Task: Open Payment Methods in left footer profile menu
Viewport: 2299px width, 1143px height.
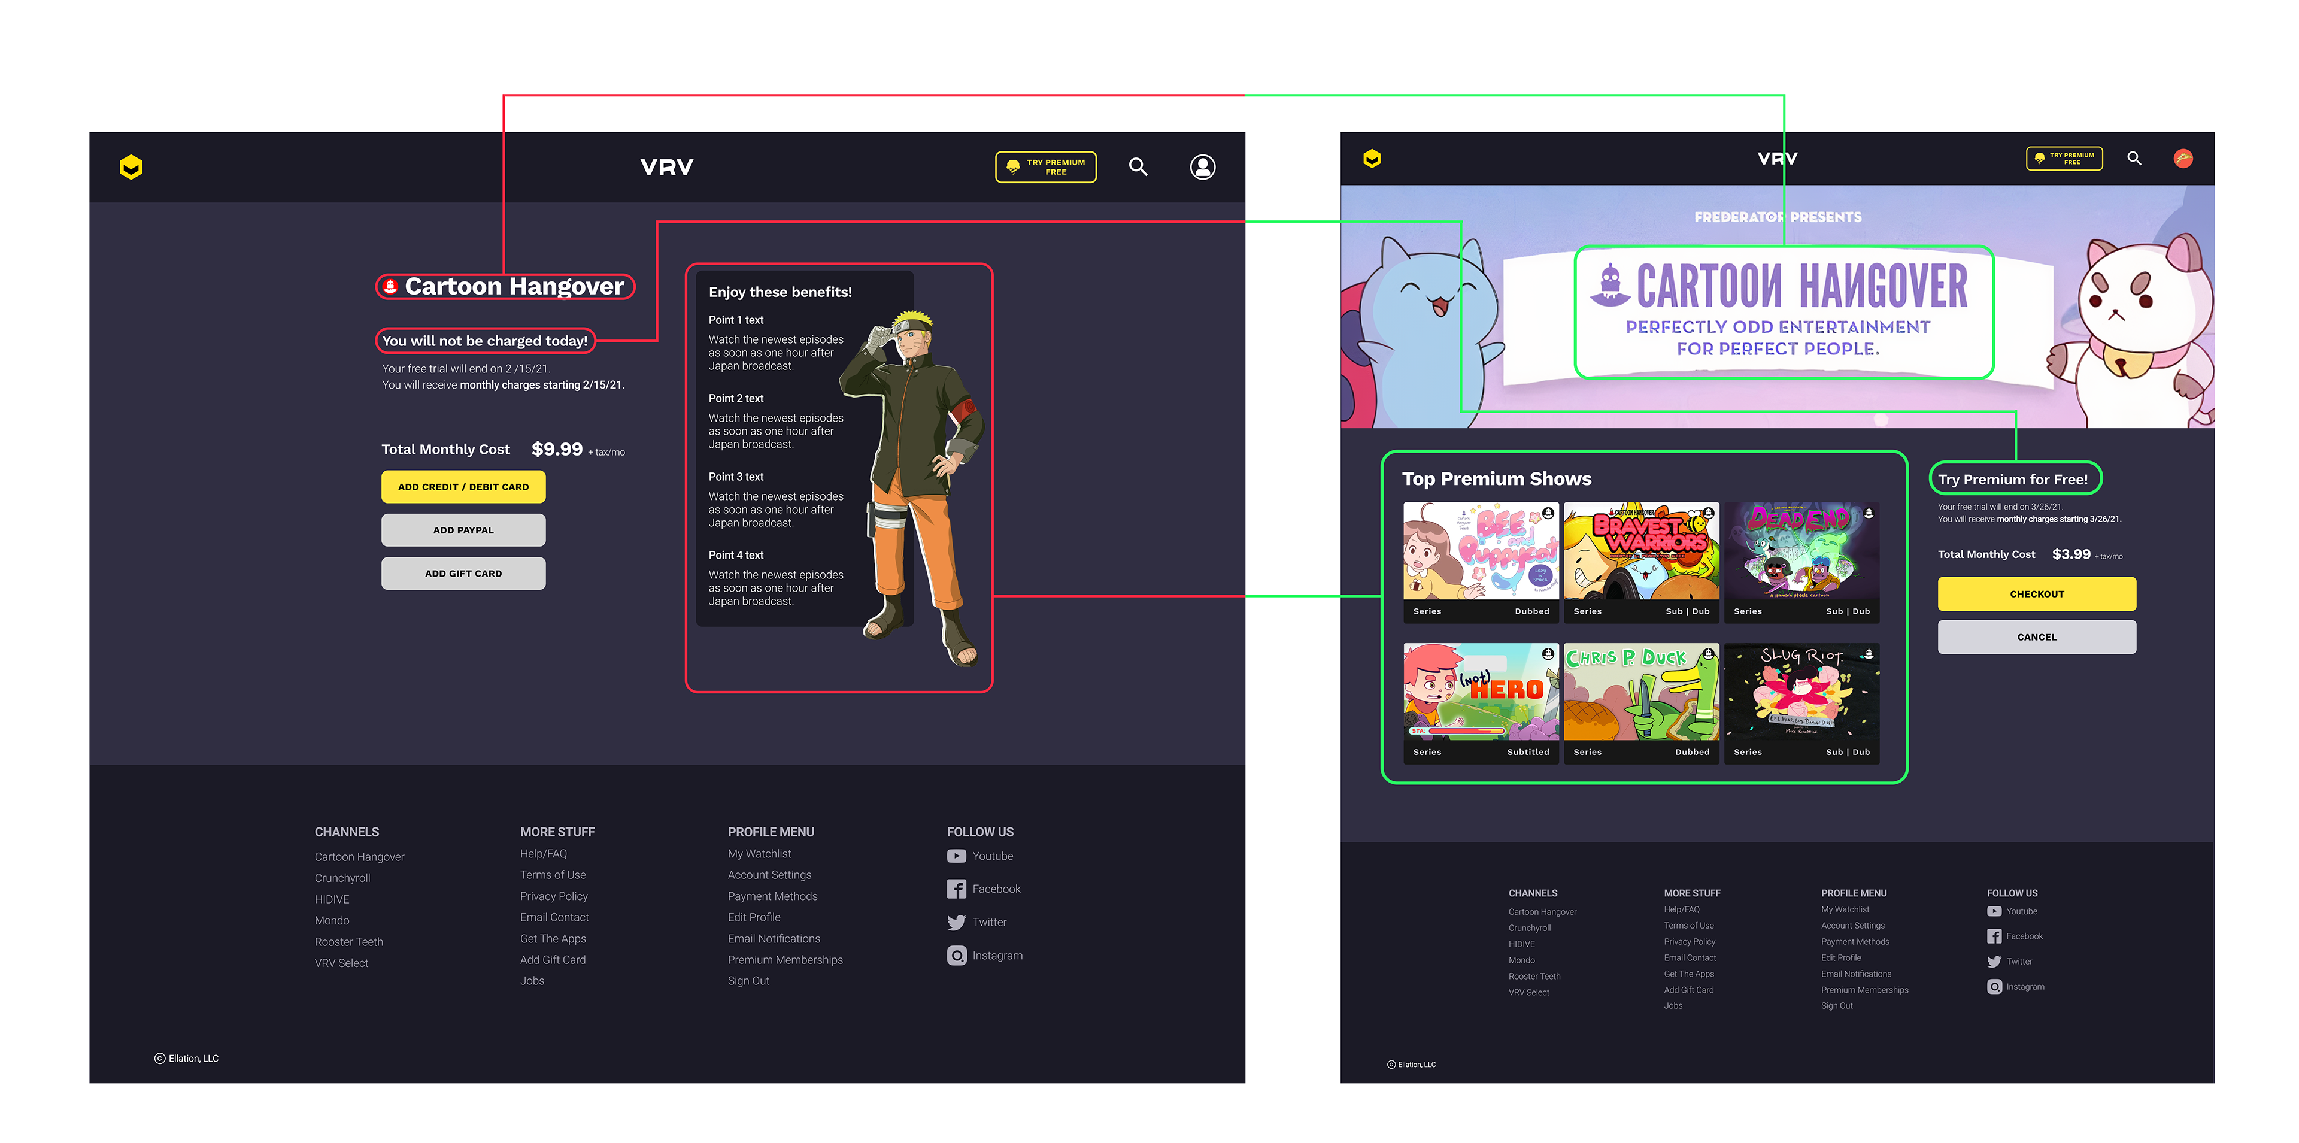Action: pos(772,897)
